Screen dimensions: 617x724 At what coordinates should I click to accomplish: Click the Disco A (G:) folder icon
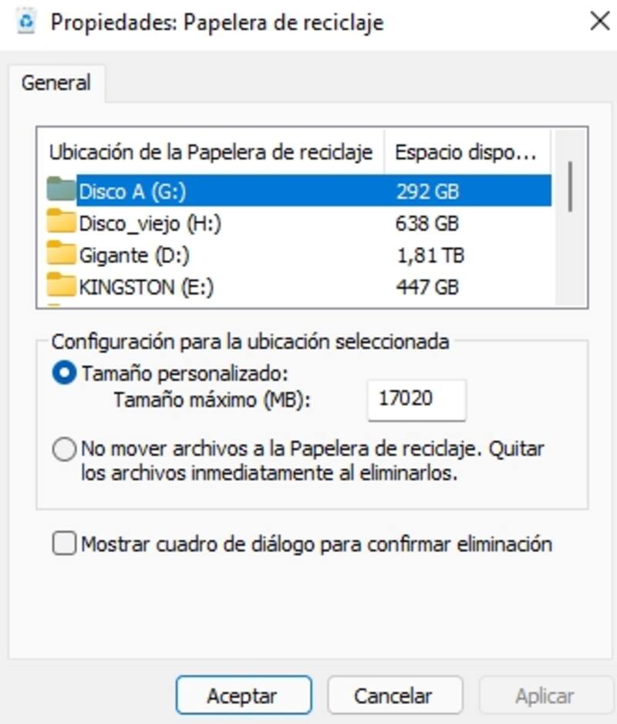pos(61,190)
